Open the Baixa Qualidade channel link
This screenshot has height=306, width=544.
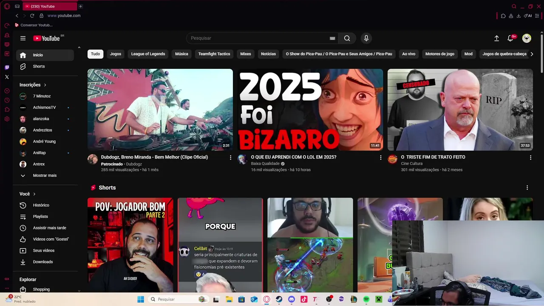pyautogui.click(x=265, y=164)
